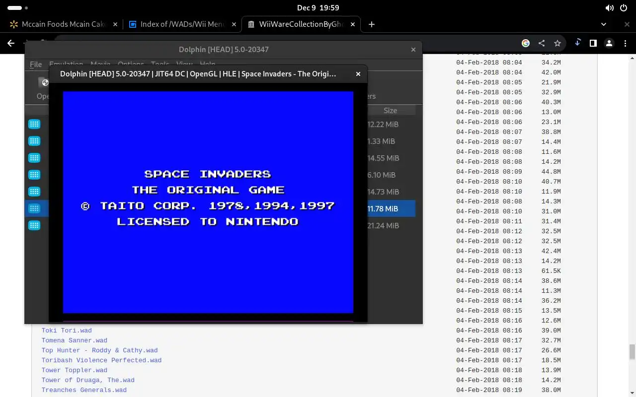Close the Space Invaders render window
Screen dimensions: 636x397
pos(358,74)
